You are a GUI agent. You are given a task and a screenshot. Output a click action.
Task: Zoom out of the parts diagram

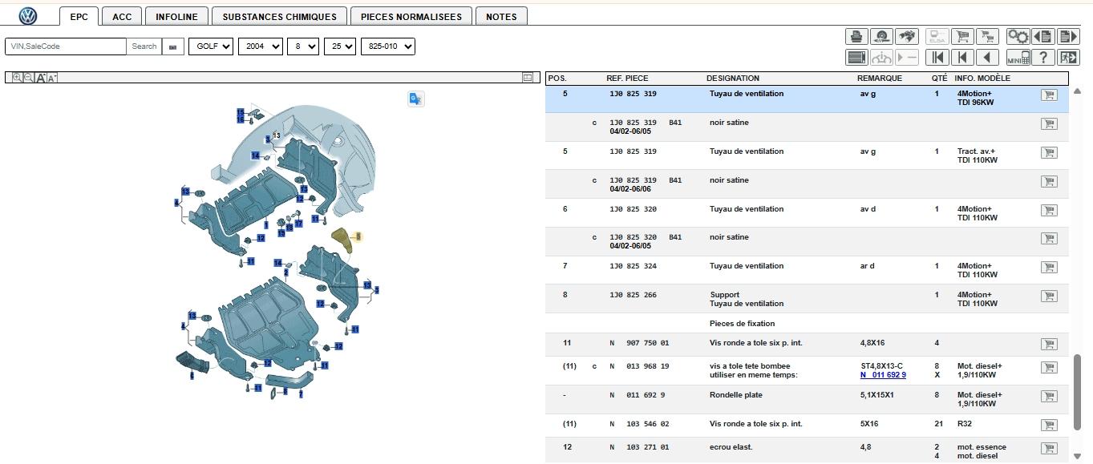28,78
